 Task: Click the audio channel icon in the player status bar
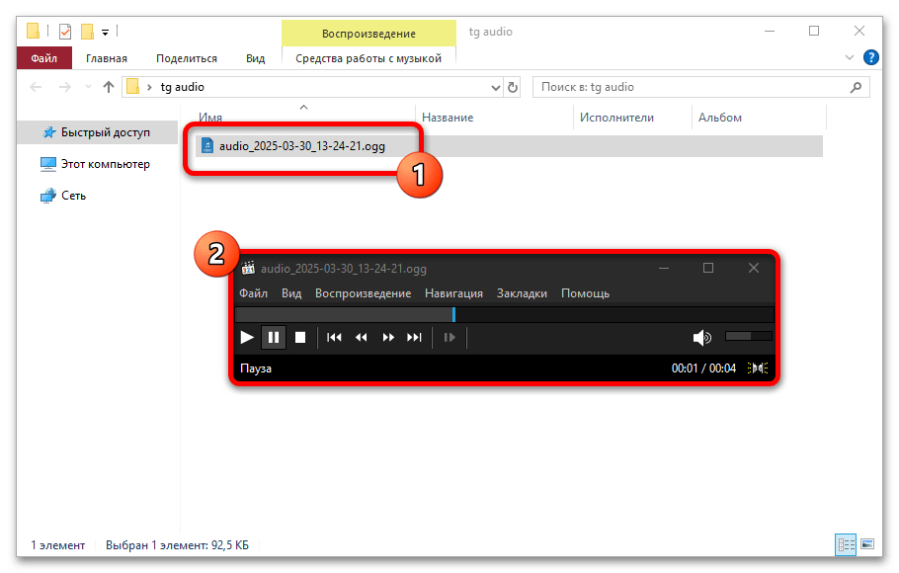(x=758, y=368)
